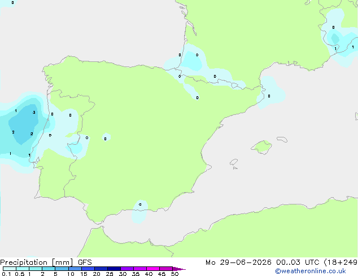
Task: Click the legend scale label '45'
Action: coord(161,274)
